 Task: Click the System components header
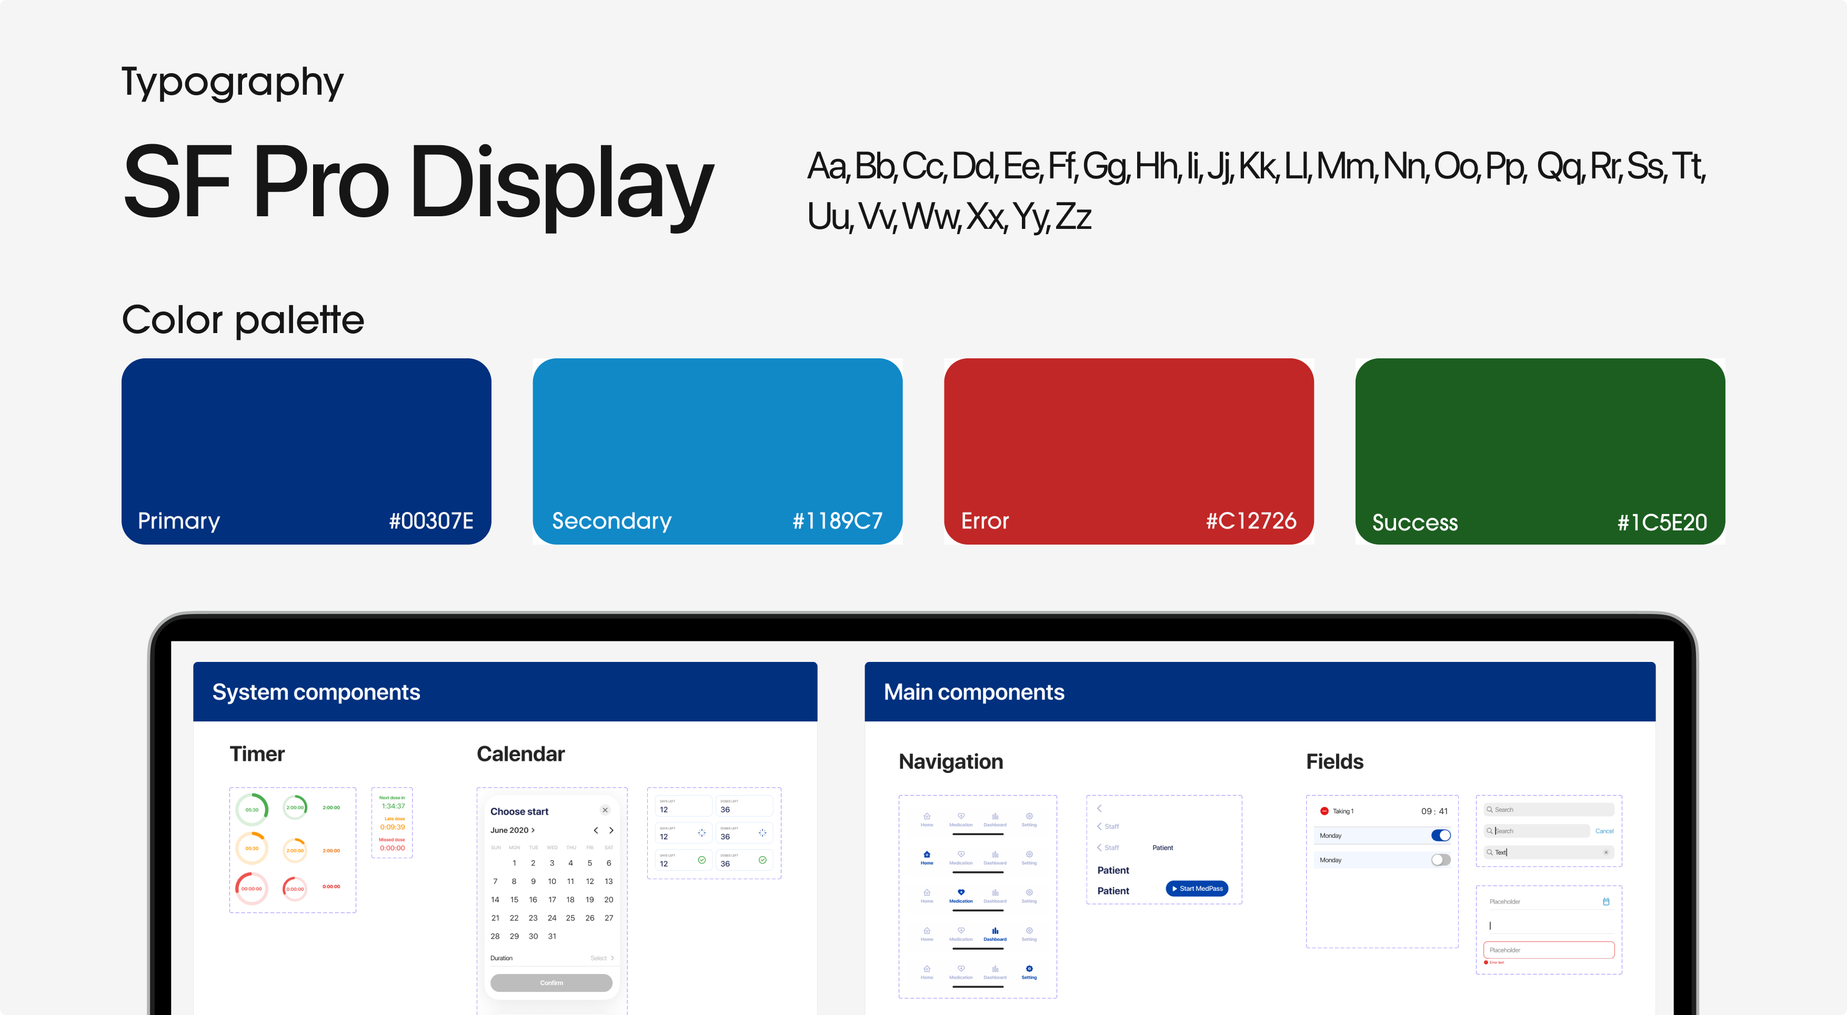505,692
